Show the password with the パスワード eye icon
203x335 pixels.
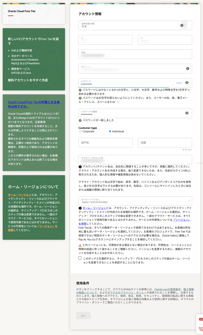187,83
